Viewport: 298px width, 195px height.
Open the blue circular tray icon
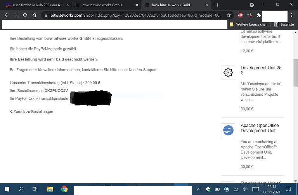point(227,189)
